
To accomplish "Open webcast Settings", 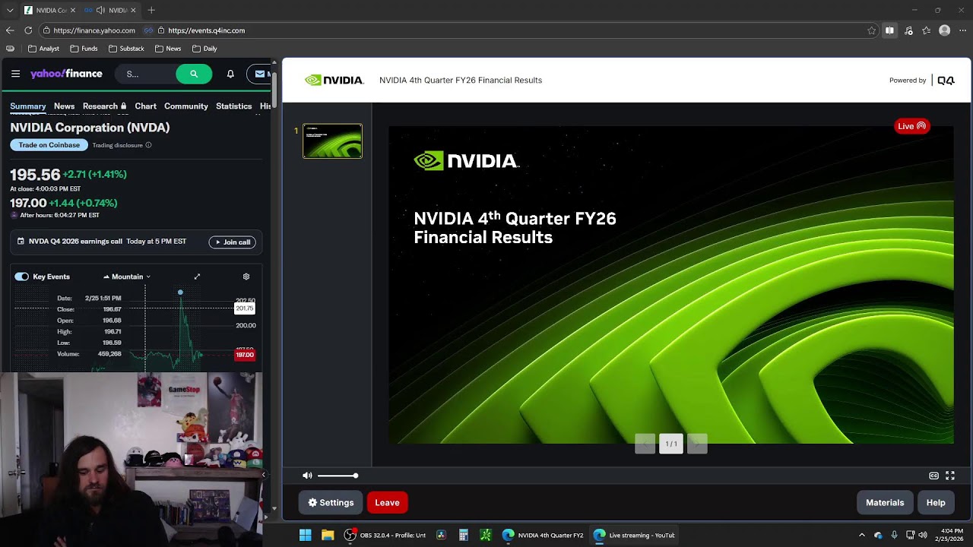I will [331, 502].
